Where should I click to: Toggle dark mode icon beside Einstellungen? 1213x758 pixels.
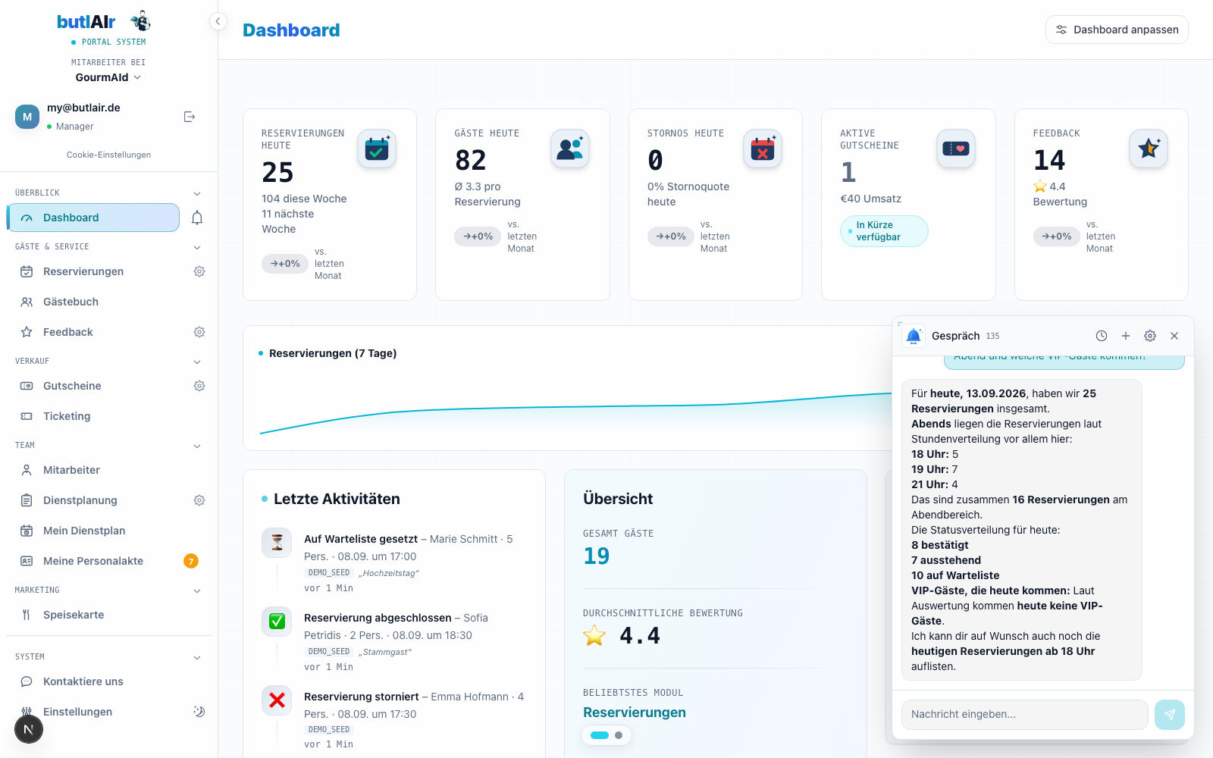coord(199,712)
